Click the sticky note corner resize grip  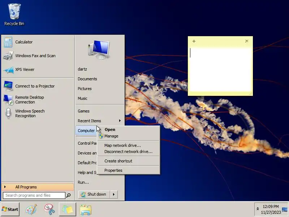point(250,94)
